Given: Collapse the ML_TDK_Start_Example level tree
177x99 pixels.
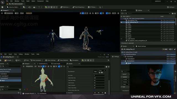Looking at the screenshot, I should (x=124, y=19).
